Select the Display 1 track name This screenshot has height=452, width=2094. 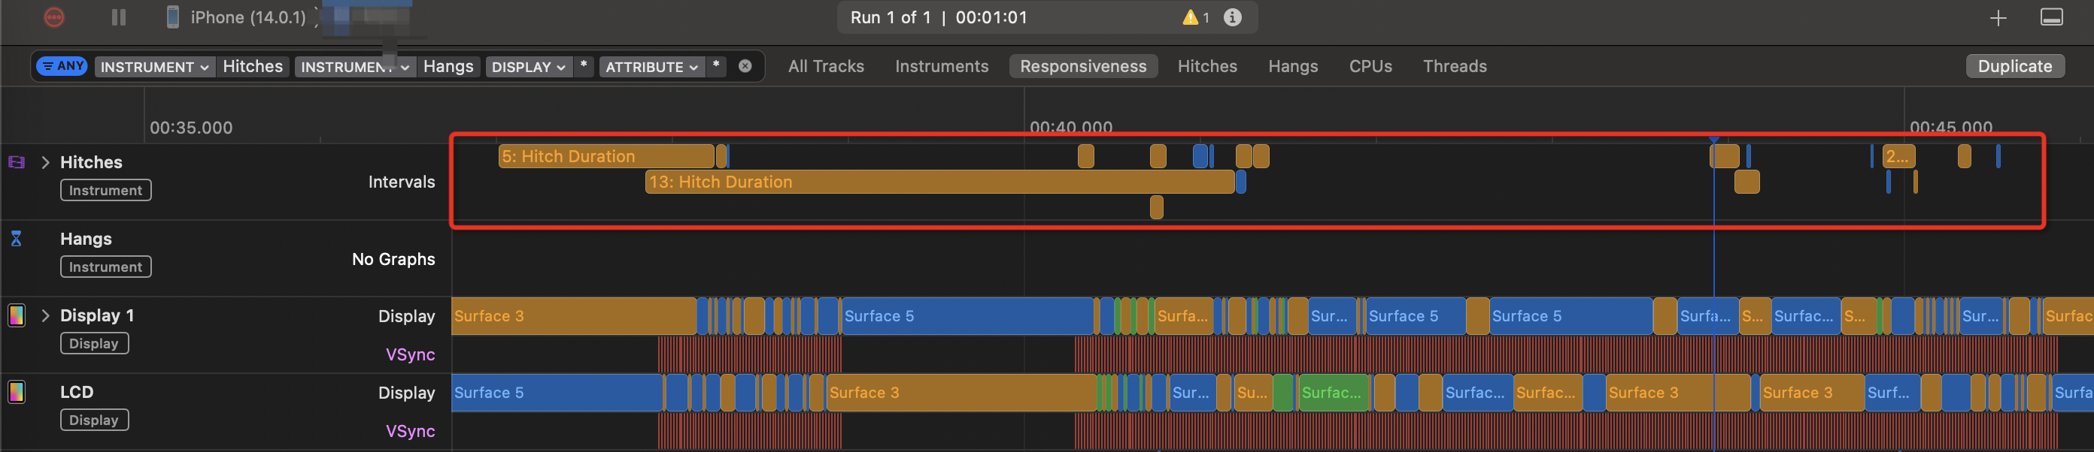(97, 315)
